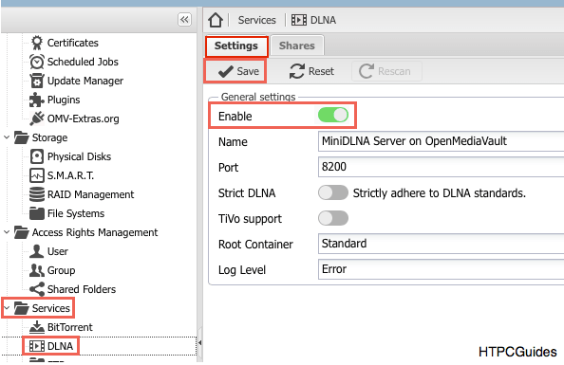Screen dimensions: 564x365
Task: Save the DLNA settings
Action: [x=236, y=71]
